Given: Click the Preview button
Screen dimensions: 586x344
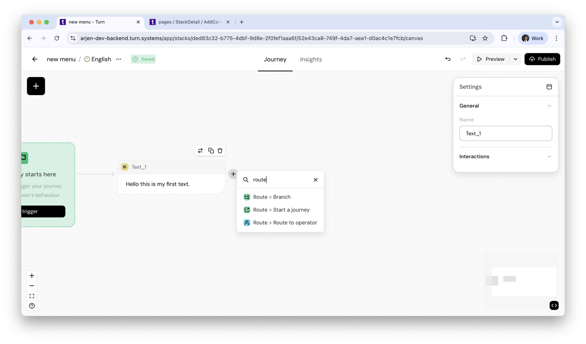Looking at the screenshot, I should (x=491, y=59).
